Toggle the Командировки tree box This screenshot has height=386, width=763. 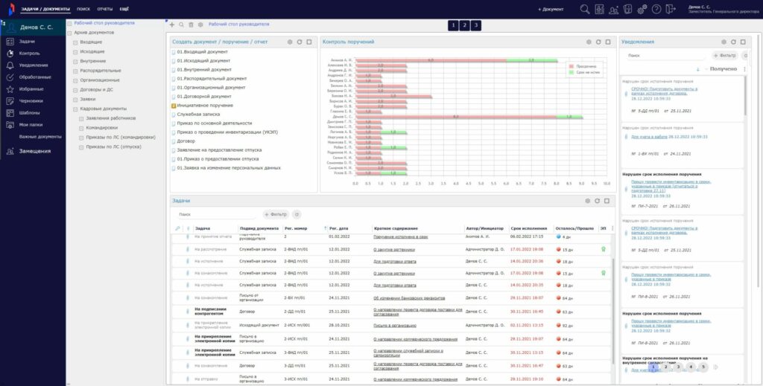click(x=82, y=127)
